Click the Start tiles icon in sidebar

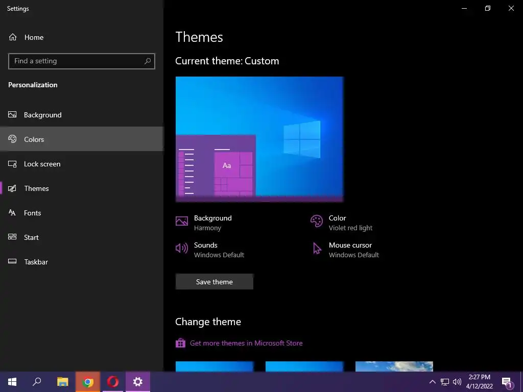[x=12, y=237]
